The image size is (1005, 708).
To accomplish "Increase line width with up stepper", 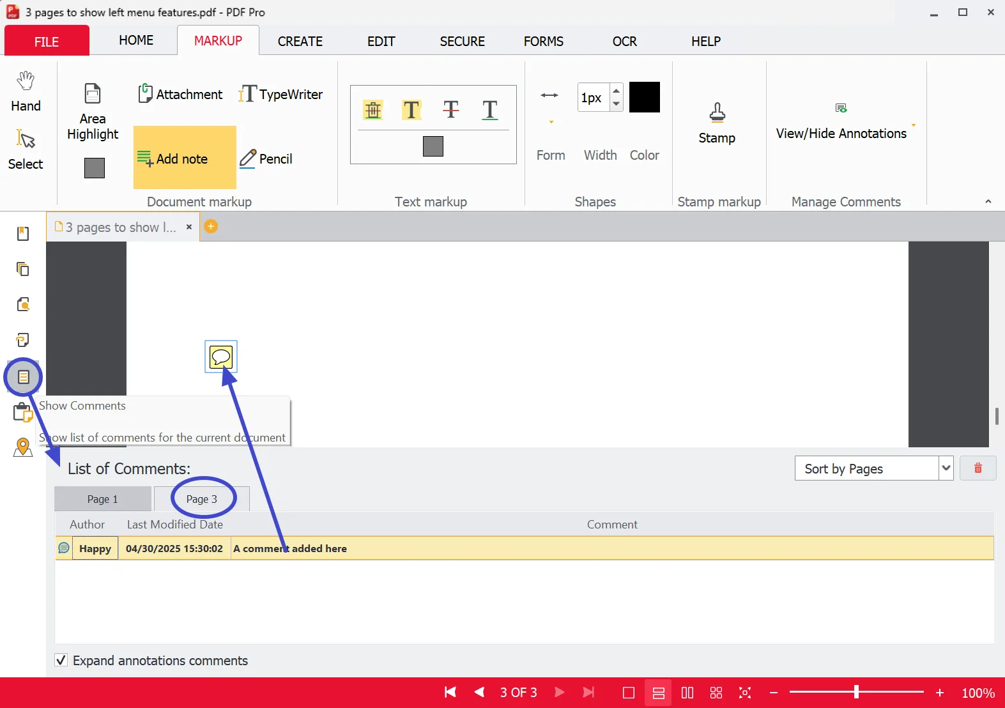I will [616, 91].
